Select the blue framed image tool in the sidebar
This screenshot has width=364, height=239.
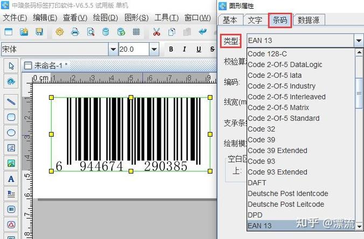pos(11,148)
